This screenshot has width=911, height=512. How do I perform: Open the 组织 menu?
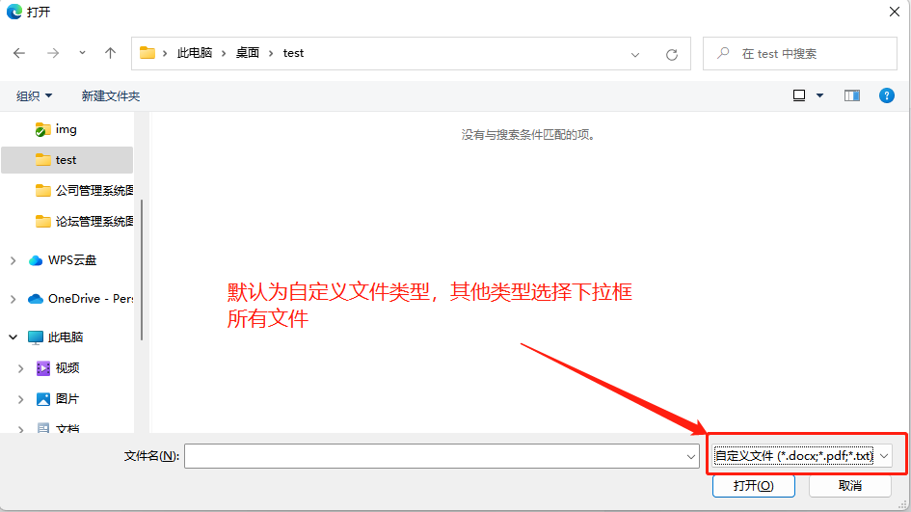[x=35, y=95]
